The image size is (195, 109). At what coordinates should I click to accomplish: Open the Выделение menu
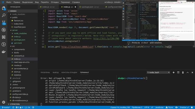pos(27,2)
